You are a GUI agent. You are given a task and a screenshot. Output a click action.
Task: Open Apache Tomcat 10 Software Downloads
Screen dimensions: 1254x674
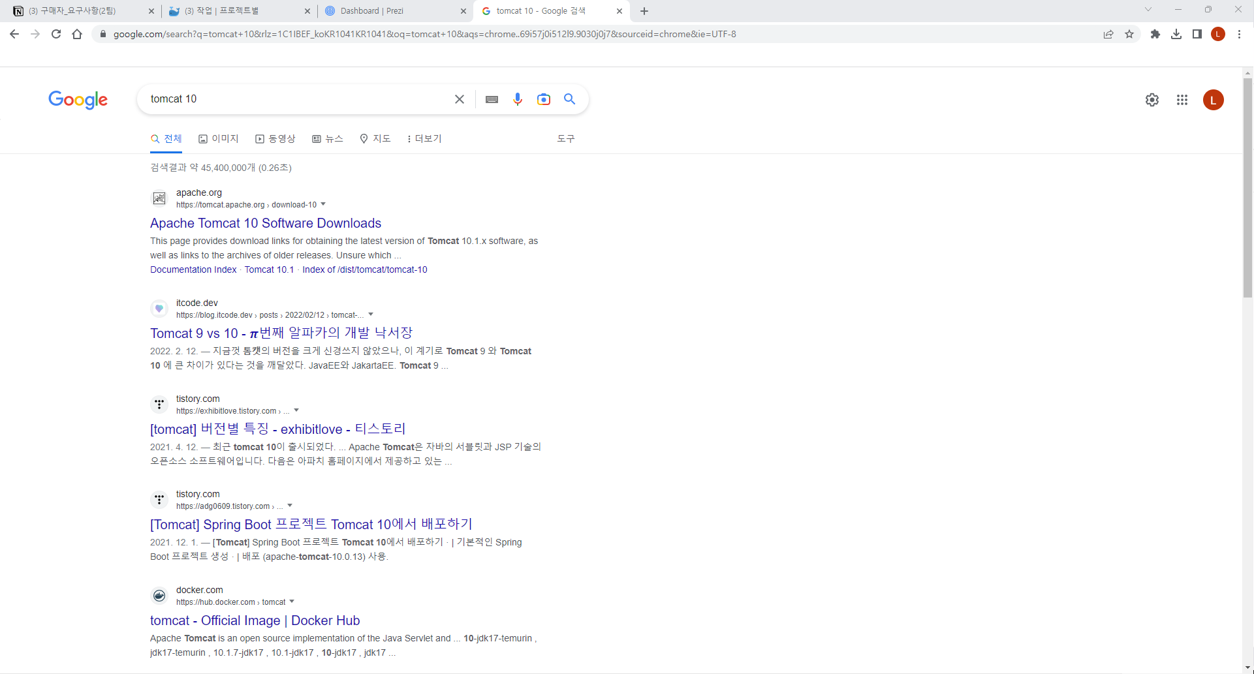pos(266,223)
